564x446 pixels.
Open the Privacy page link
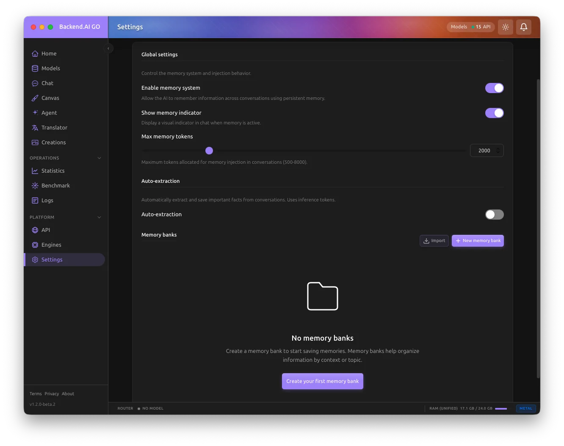point(52,394)
